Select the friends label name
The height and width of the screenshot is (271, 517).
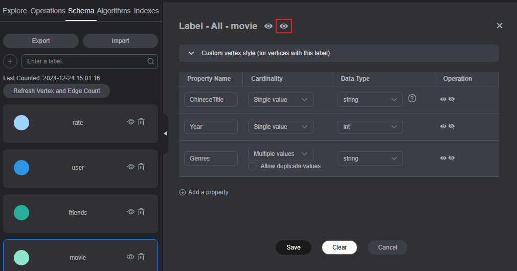[x=78, y=213]
